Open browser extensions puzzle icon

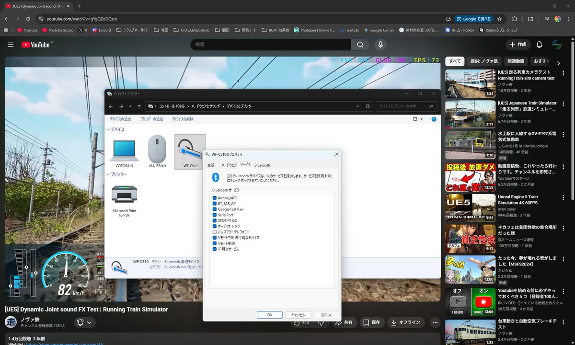[x=515, y=19]
